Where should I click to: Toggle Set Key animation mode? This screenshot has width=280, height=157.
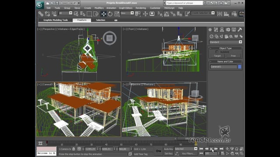[x=168, y=154]
